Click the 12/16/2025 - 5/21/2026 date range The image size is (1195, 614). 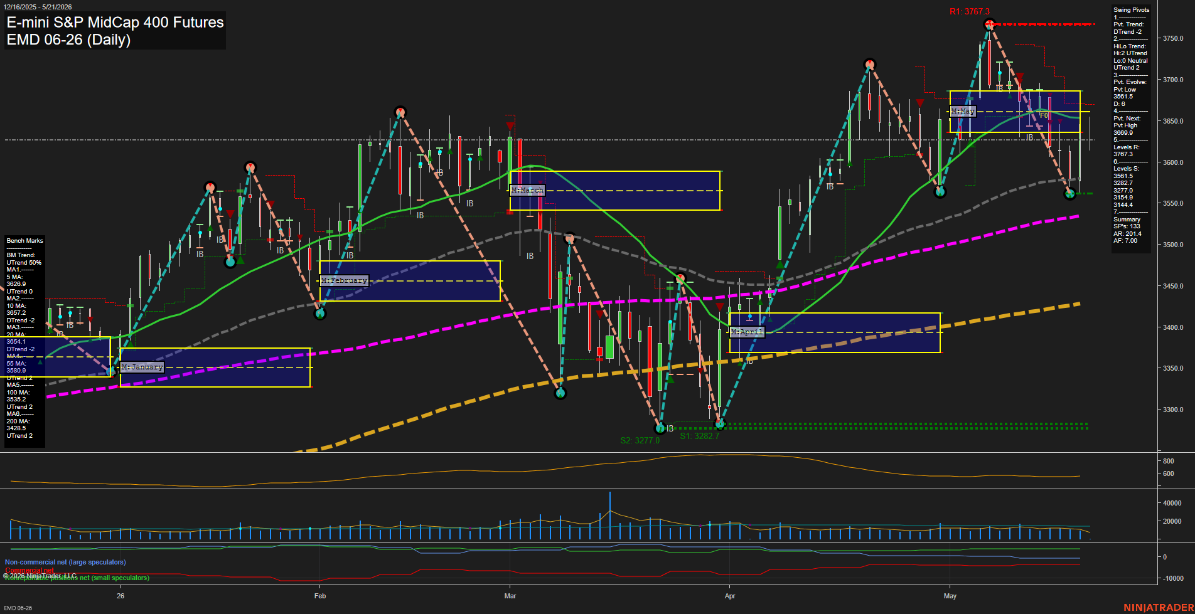38,7
